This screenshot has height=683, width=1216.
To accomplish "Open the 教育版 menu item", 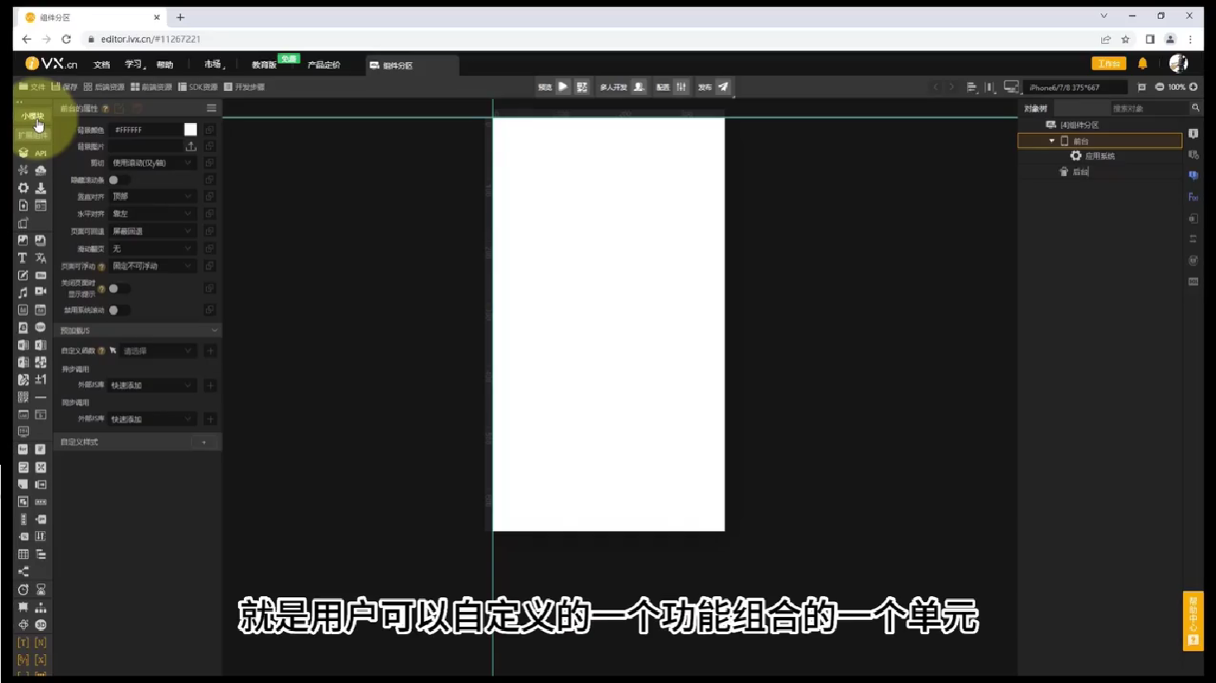I will coord(264,64).
